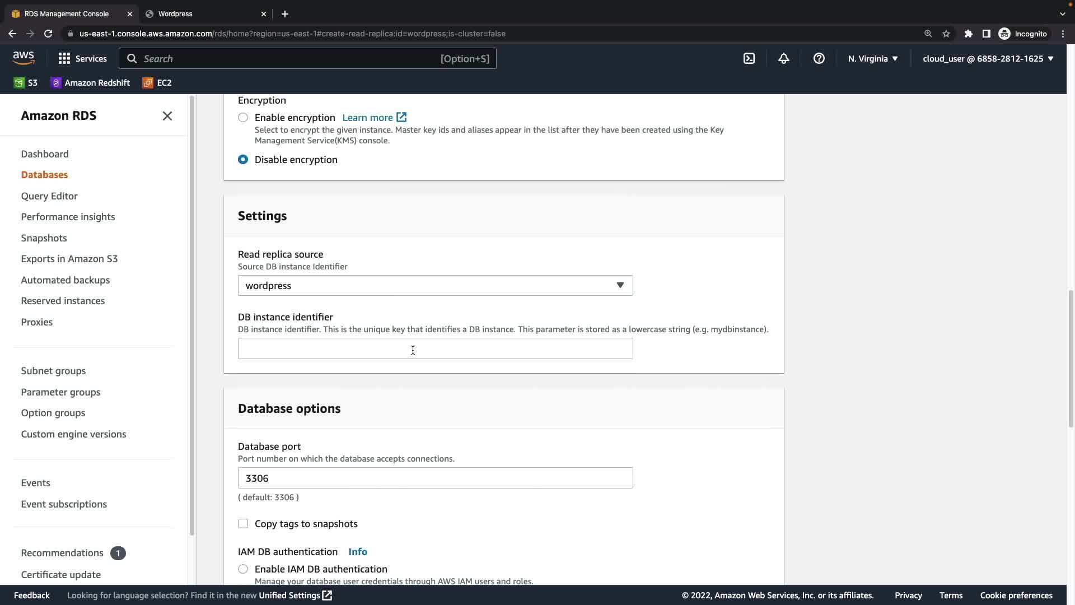Expand the Read replica source dropdown
Image resolution: width=1075 pixels, height=605 pixels.
tap(435, 286)
